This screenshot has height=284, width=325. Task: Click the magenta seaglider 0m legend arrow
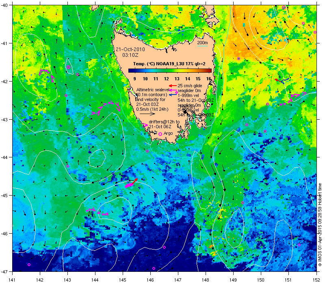173,90
